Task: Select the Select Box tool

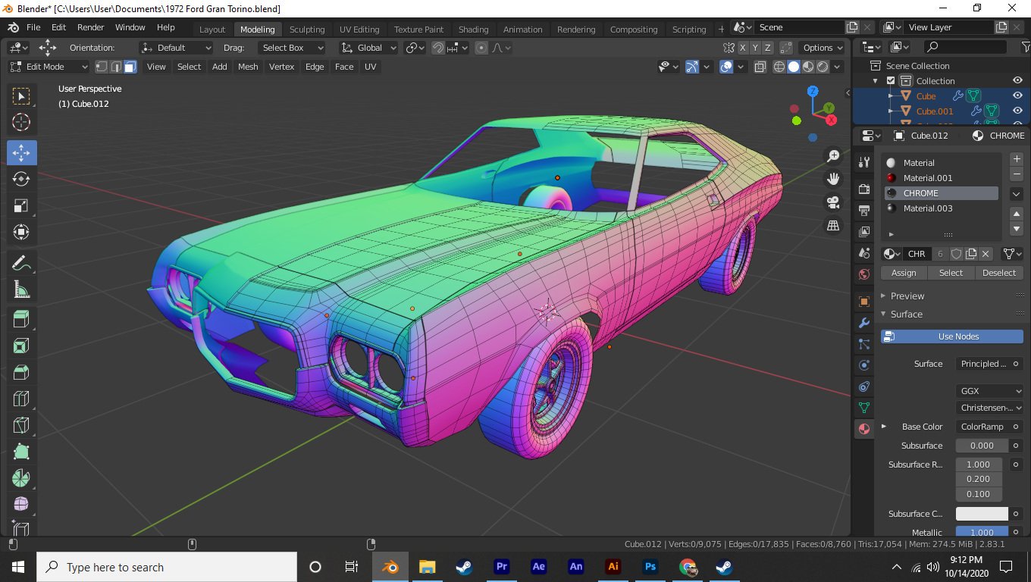Action: 21,95
